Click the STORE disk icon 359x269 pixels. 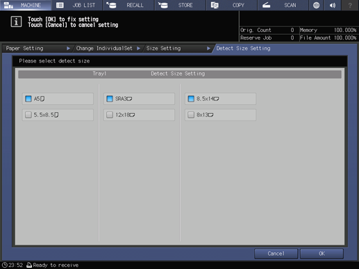(163, 5)
